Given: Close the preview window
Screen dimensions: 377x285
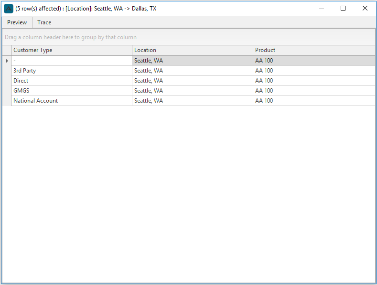Looking at the screenshot, I should (365, 9).
